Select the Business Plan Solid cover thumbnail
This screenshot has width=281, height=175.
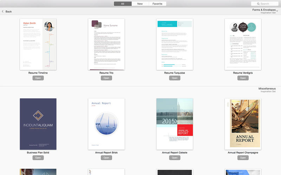pyautogui.click(x=38, y=124)
